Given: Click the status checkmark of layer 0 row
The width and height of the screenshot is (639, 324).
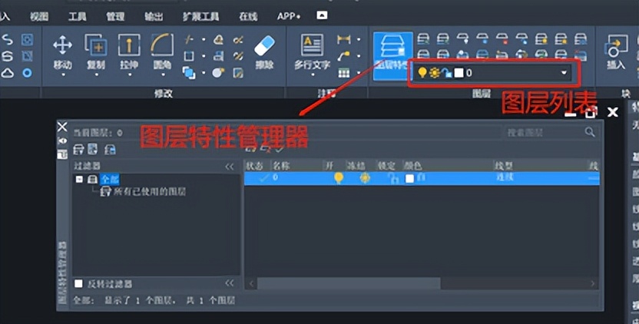Looking at the screenshot, I should 263,178.
